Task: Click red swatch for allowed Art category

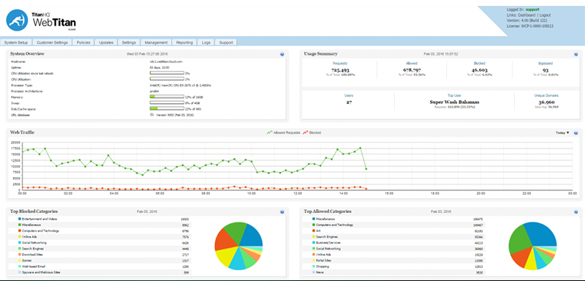Action: point(314,231)
